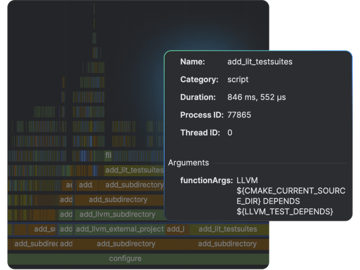Click the Process ID value 77865

[x=239, y=115]
